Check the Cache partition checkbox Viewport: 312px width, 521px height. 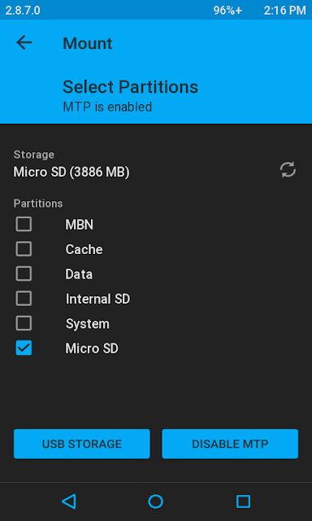coord(24,249)
